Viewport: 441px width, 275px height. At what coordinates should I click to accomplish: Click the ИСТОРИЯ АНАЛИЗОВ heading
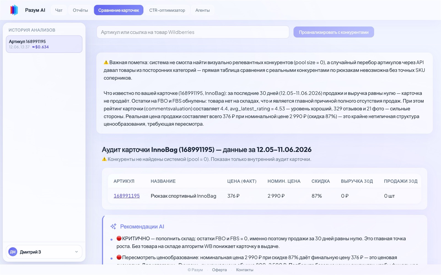point(32,30)
